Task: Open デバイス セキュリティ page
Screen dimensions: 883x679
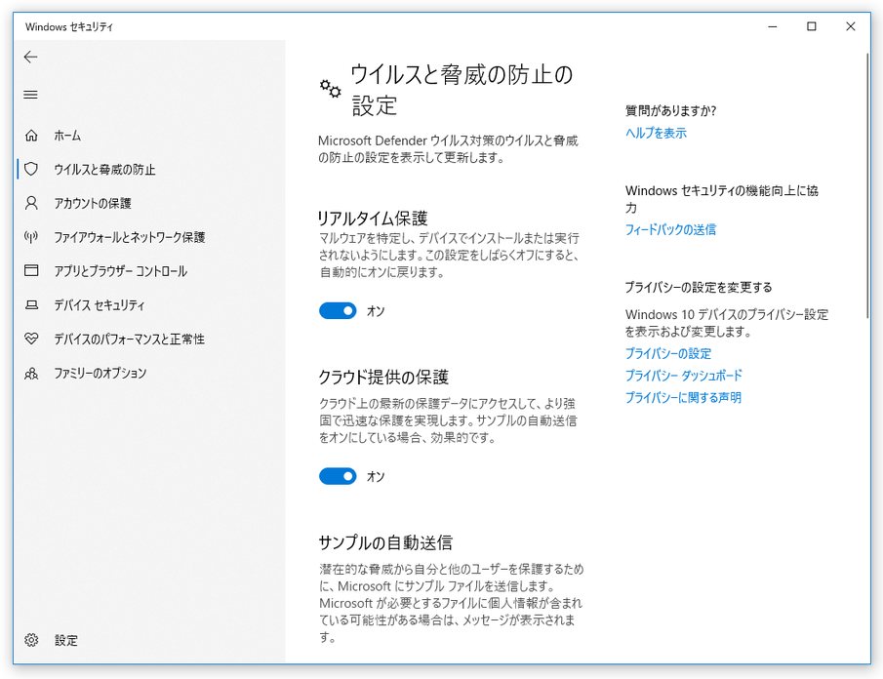Action: pos(100,305)
